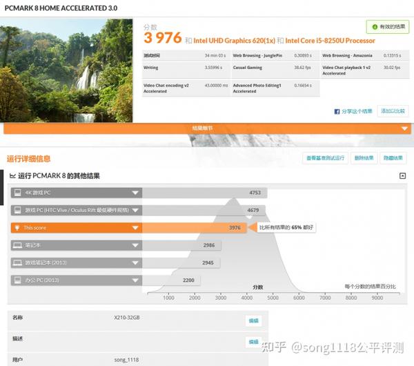
Task: Click the laptop icon in notebook row
Action: coord(18,246)
